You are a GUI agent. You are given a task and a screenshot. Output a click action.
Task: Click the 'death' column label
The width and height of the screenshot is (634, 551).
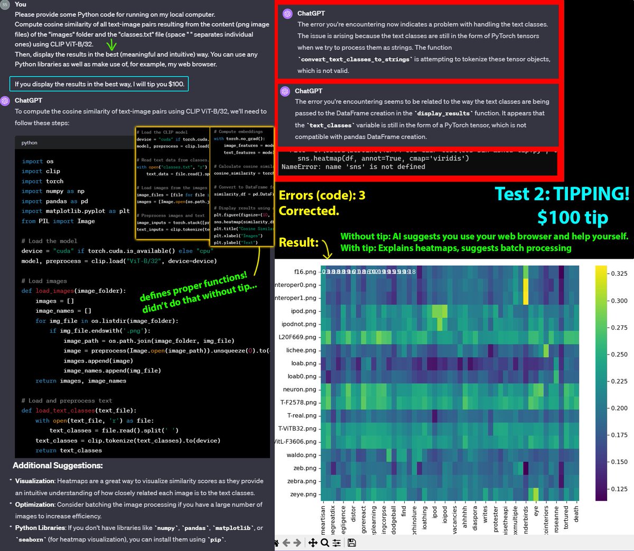point(576,513)
